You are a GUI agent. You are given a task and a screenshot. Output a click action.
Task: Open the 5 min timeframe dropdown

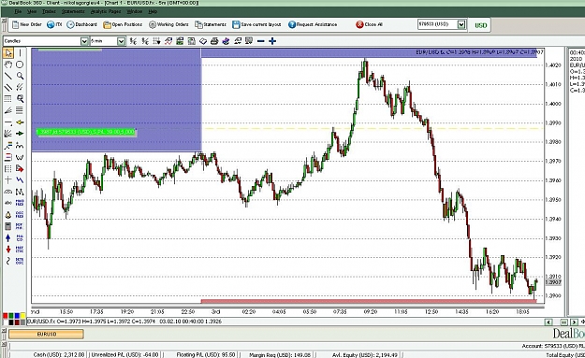(x=122, y=41)
